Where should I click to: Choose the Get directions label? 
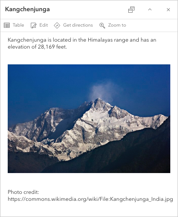[x=78, y=25]
